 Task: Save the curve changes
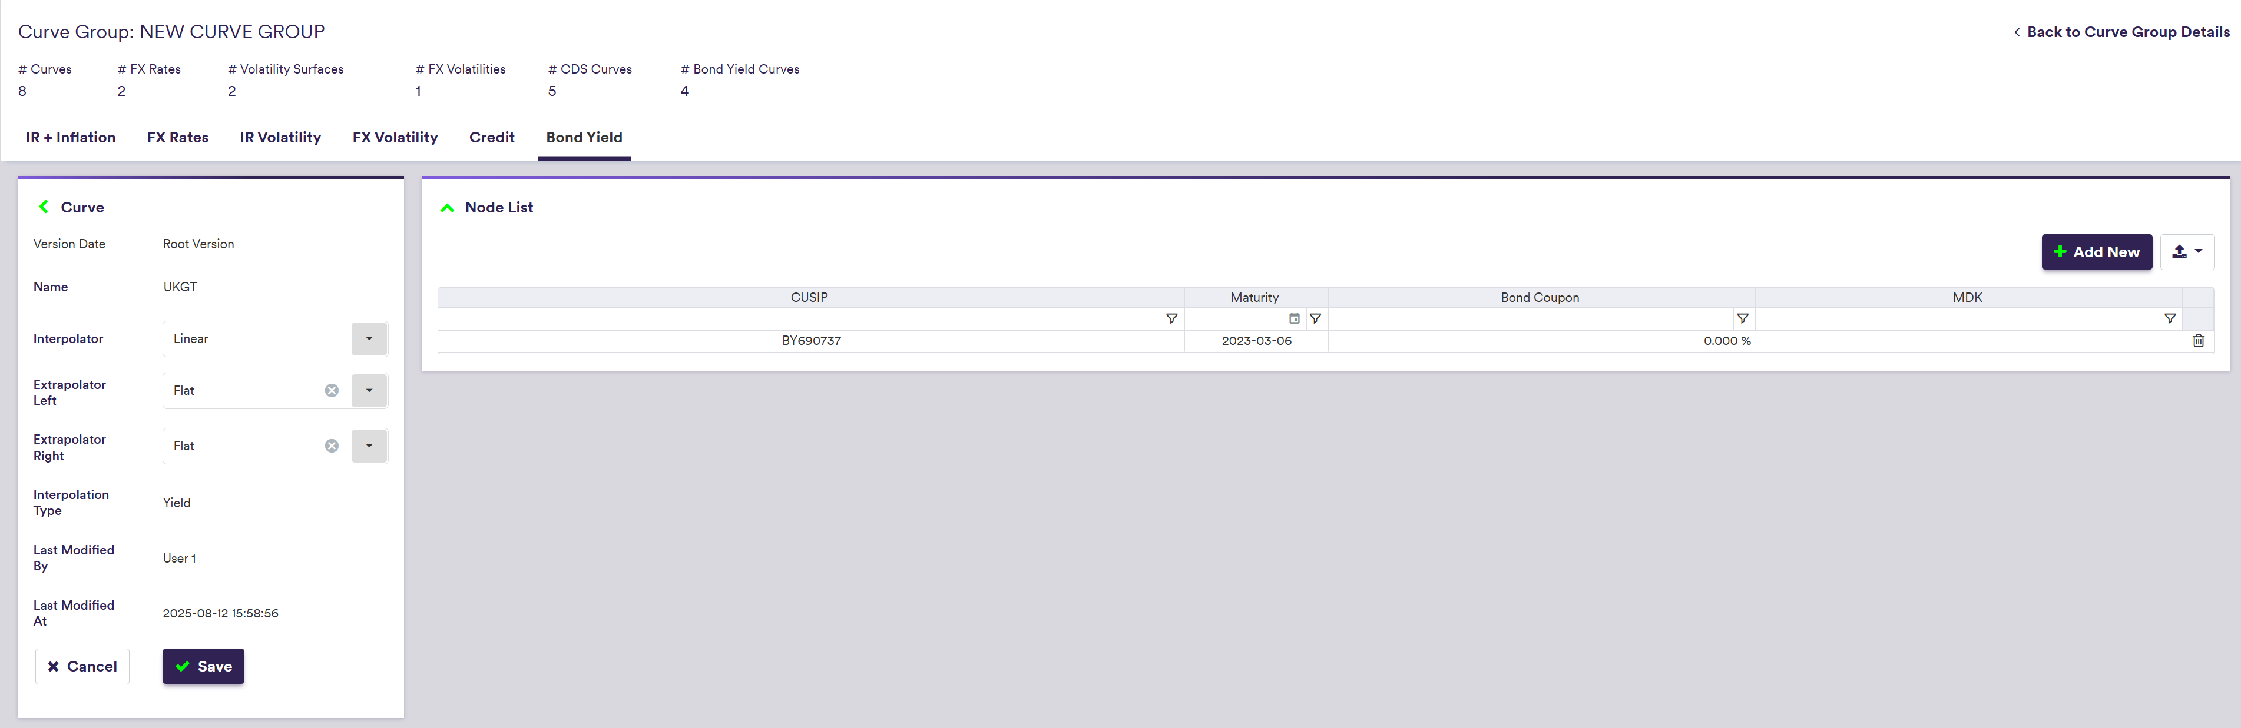[204, 666]
